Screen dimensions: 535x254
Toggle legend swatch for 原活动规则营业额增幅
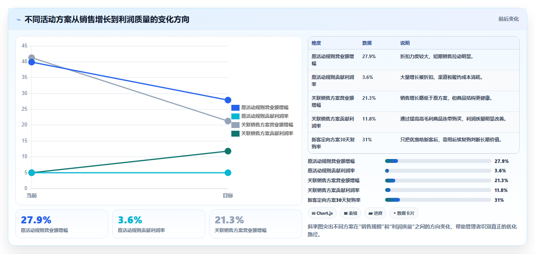[x=235, y=108]
